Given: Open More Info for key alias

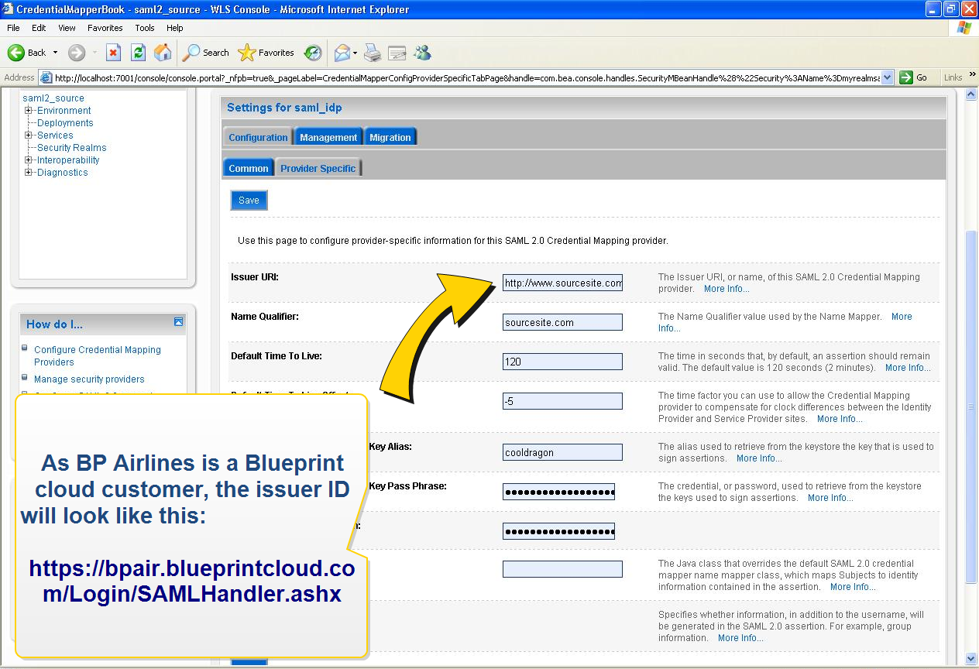Looking at the screenshot, I should coord(759,458).
